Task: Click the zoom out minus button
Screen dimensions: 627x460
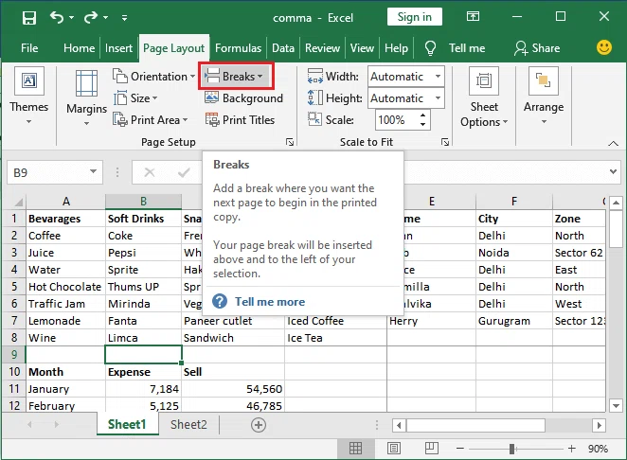Action: pyautogui.click(x=460, y=449)
